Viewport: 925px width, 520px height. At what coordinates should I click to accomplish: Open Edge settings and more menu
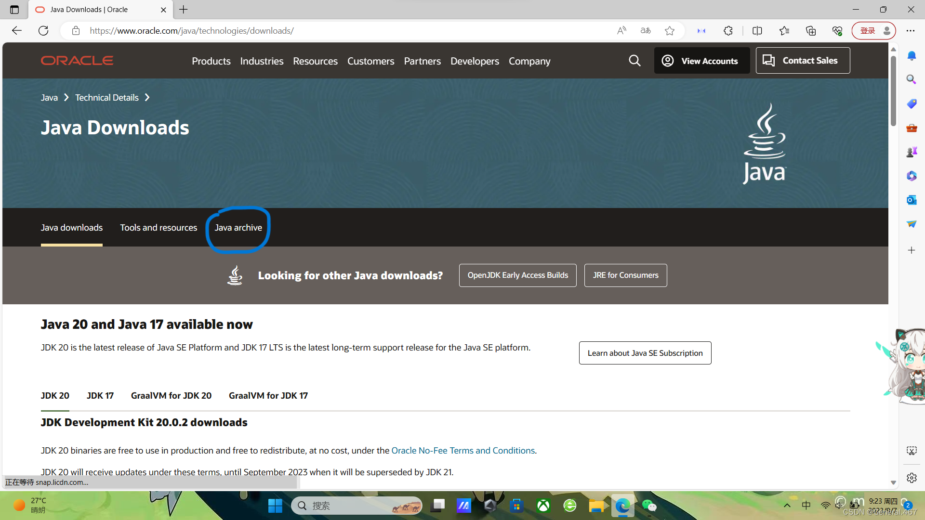click(x=910, y=31)
